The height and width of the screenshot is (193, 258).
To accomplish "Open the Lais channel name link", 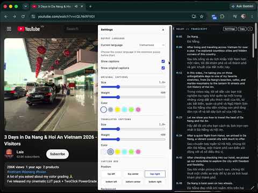I will click(20, 152).
